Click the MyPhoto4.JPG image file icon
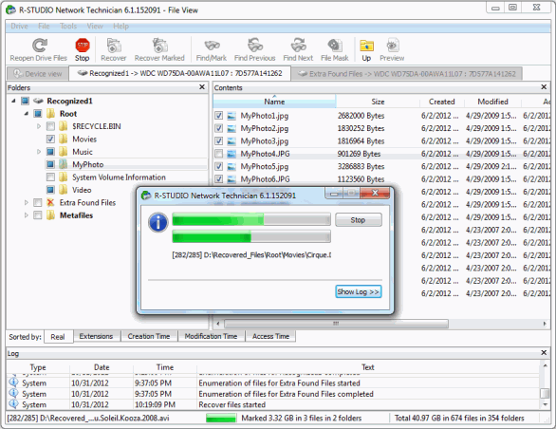Image resolution: width=556 pixels, height=429 pixels. 232,154
